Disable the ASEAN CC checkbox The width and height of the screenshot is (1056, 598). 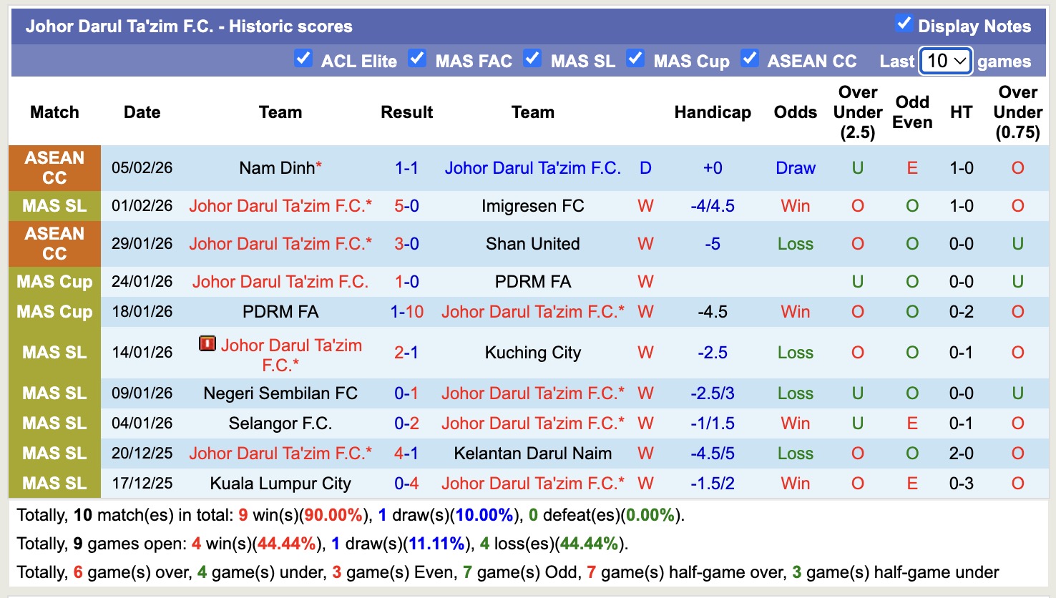coord(750,59)
